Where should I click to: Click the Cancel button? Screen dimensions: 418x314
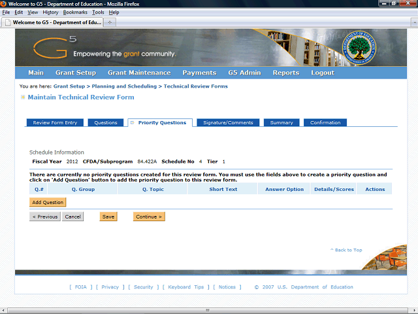pyautogui.click(x=72, y=217)
